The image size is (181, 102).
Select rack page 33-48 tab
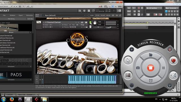coord(103,15)
